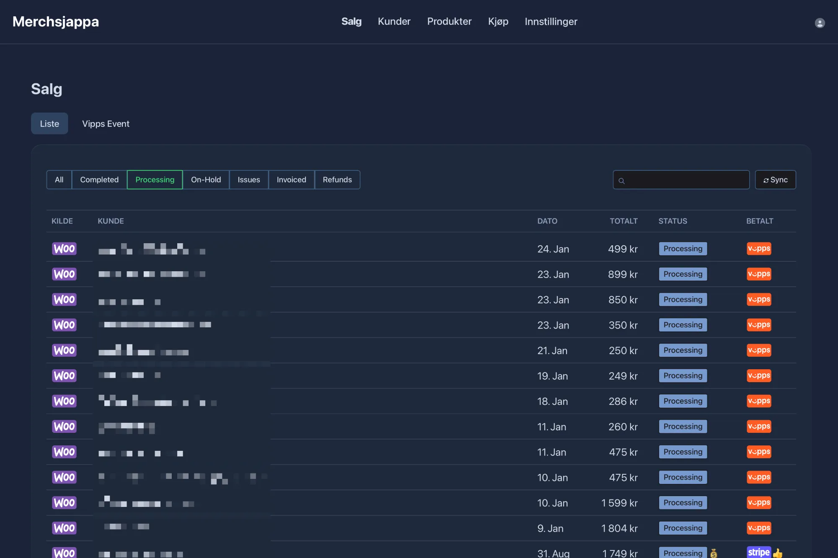This screenshot has width=838, height=558.
Task: Show Refunds filter orders
Action: [x=337, y=180]
